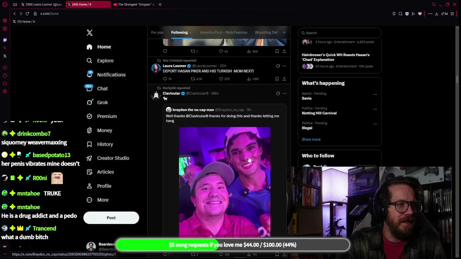The height and width of the screenshot is (259, 461).
Task: Open Grok actions on Clavicular's post
Action: tap(278, 94)
